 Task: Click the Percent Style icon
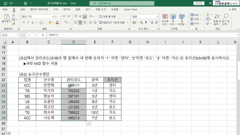pos(141,22)
